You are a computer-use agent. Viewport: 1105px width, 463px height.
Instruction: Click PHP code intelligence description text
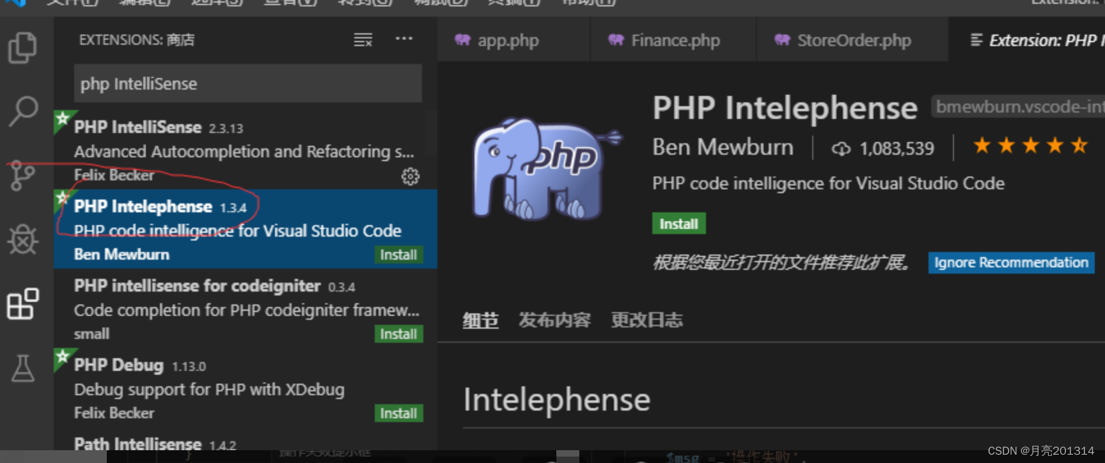pyautogui.click(x=828, y=184)
